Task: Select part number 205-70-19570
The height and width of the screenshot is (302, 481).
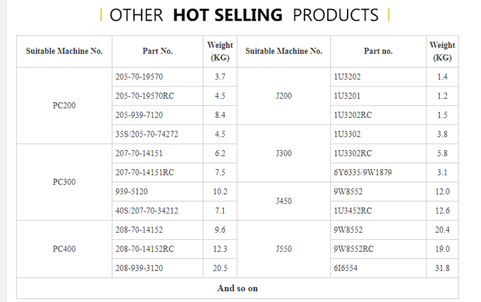Action: click(139, 77)
